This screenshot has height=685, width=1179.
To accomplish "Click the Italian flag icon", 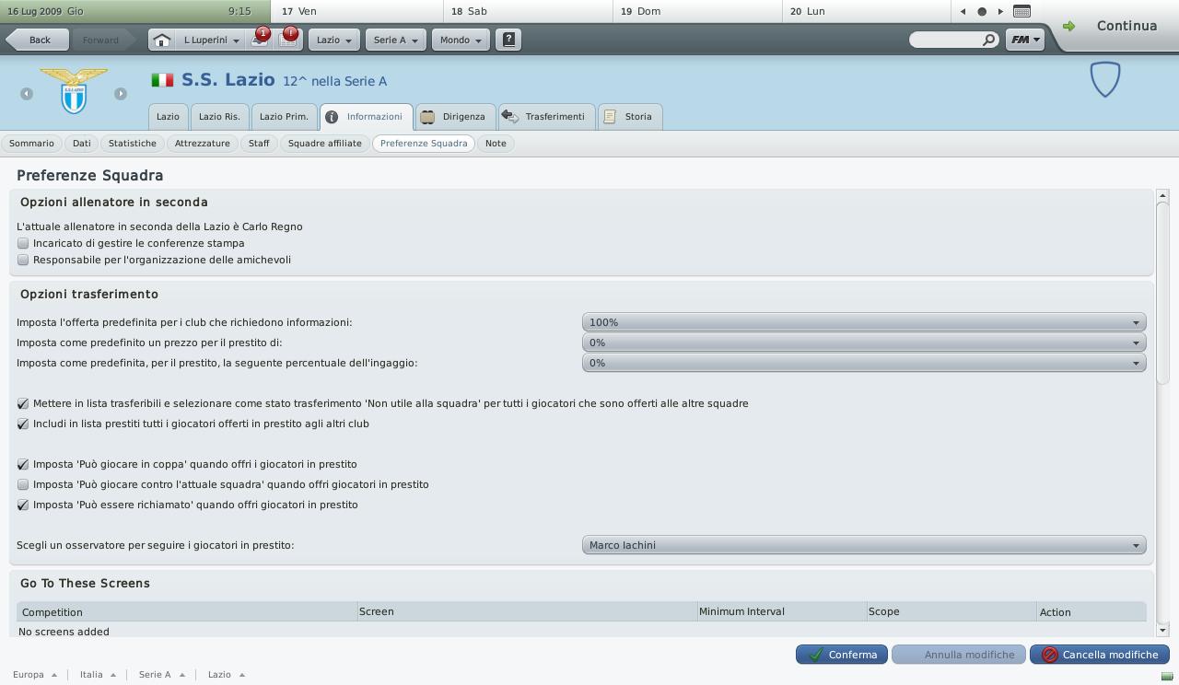I will pos(162,80).
